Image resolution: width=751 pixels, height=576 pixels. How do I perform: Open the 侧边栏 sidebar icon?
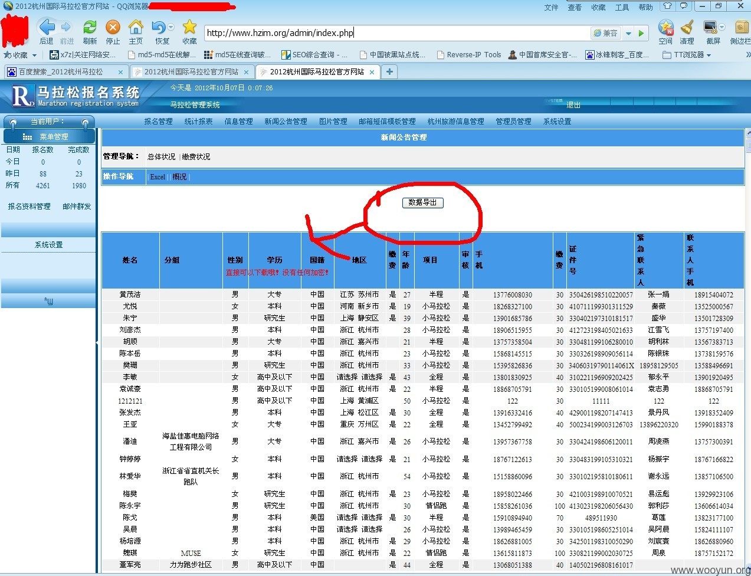[742, 27]
